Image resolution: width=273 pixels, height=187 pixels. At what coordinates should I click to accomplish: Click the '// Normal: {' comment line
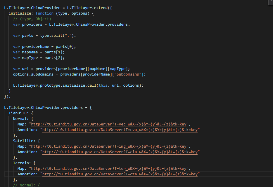[27, 185]
